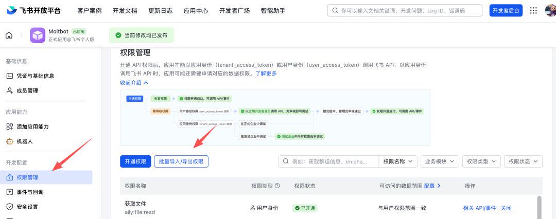Open 智能助手 in top navigation
This screenshot has height=219, width=556.
click(273, 11)
